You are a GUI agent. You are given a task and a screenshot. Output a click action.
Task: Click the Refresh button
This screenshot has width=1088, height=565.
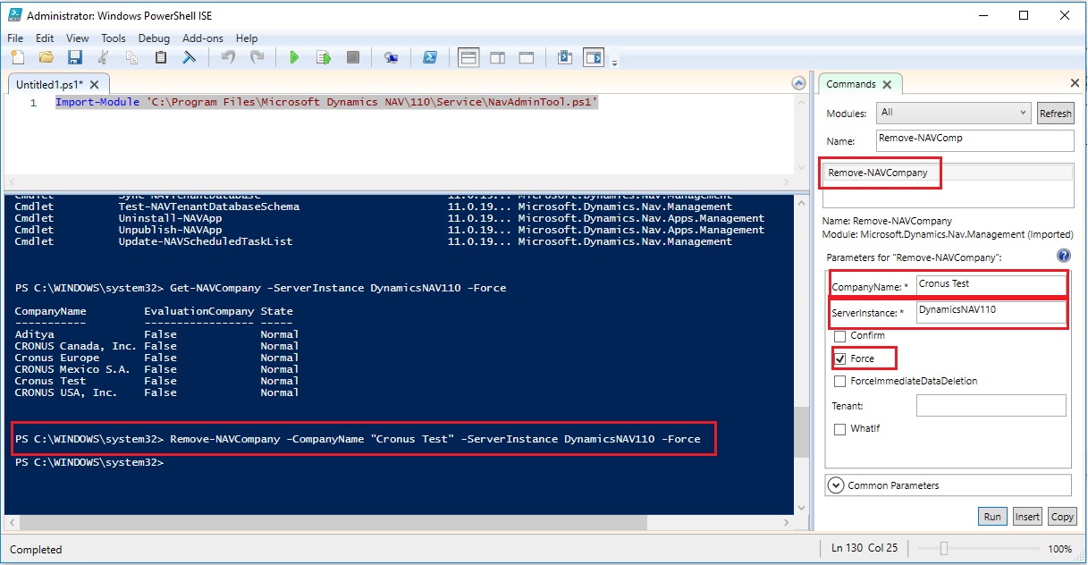[1055, 114]
